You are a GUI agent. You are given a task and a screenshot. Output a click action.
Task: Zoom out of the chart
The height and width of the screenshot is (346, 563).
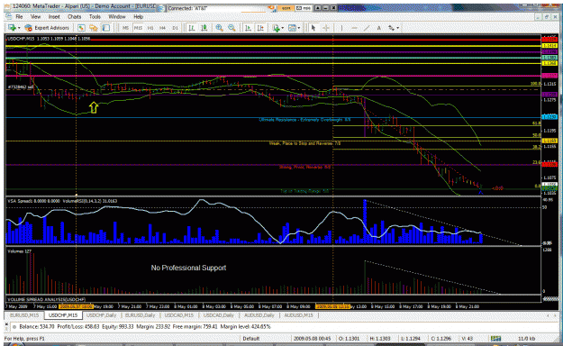pyautogui.click(x=232, y=28)
